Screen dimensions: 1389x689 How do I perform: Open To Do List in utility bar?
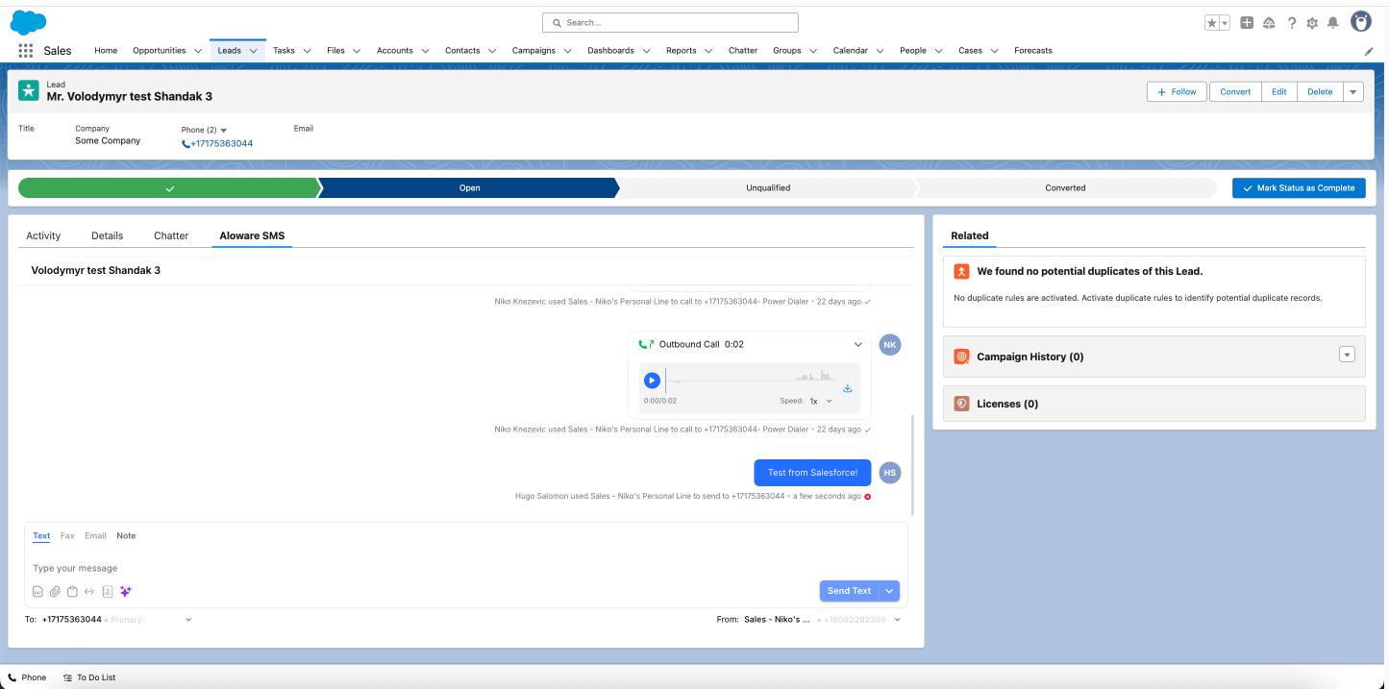[x=88, y=677]
